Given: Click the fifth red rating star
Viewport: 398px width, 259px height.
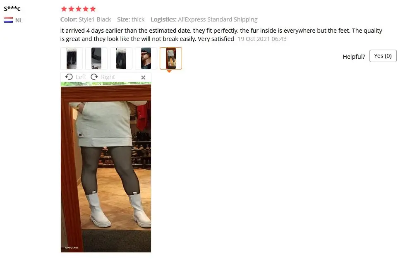Looking at the screenshot, I should [x=93, y=9].
